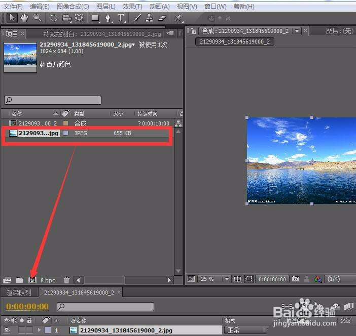Create a new folder in project panel
Screen dimensions: 356x336
(x=20, y=280)
